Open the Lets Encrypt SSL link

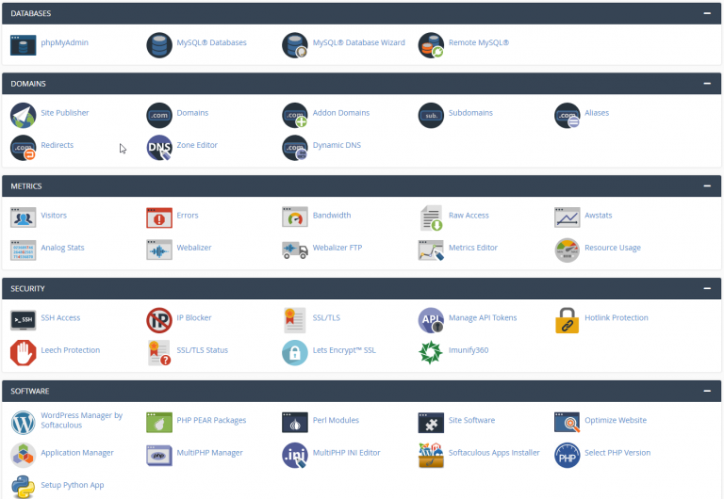coord(344,350)
